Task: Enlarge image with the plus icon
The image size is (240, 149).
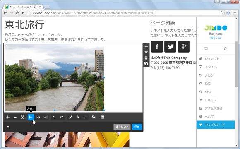Action: [x=8, y=117]
